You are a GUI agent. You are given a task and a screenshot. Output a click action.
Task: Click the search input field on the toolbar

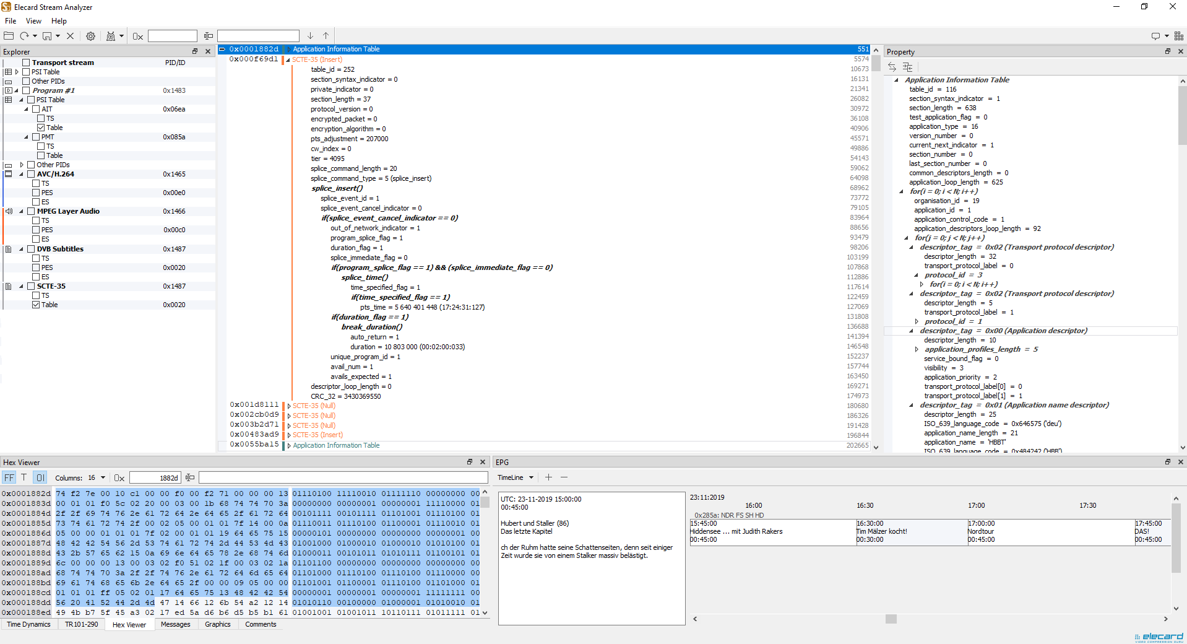[172, 35]
